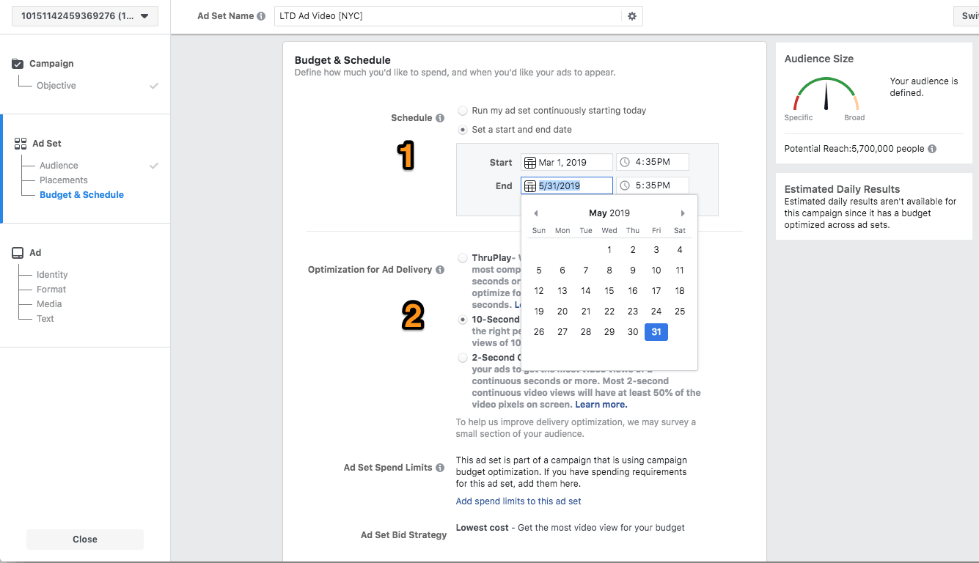The width and height of the screenshot is (979, 563).
Task: Click the Potential Reach info icon
Action: point(932,149)
